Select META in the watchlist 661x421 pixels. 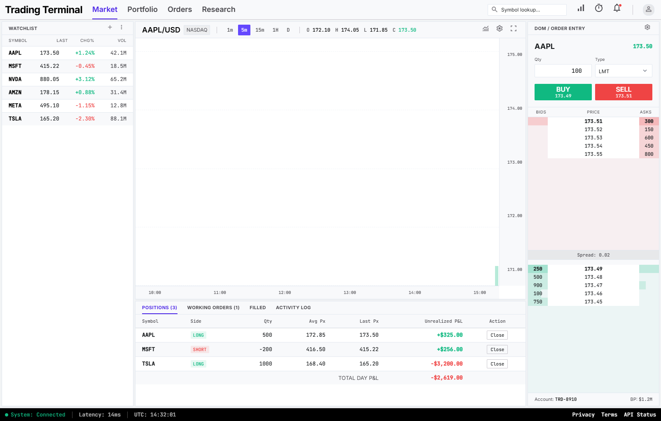[x=68, y=106]
